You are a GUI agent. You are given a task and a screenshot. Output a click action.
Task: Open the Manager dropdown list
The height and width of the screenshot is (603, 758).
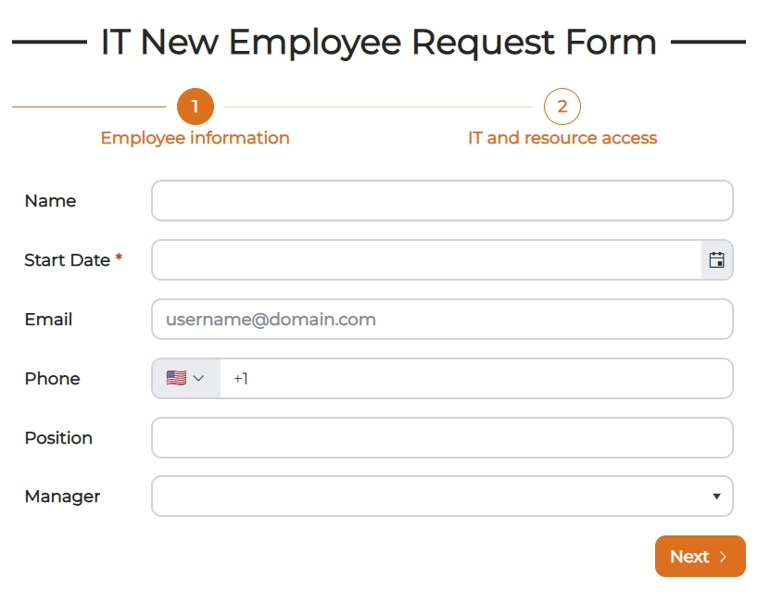[x=442, y=496]
